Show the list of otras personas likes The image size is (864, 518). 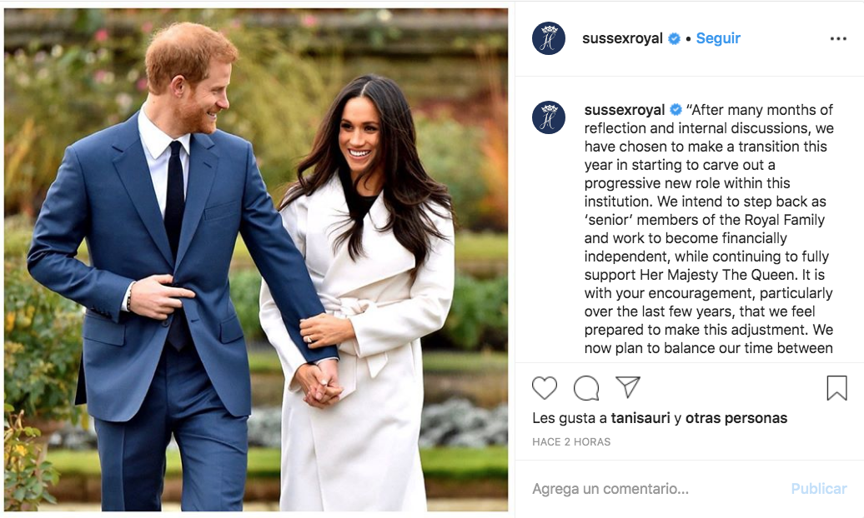(x=736, y=418)
